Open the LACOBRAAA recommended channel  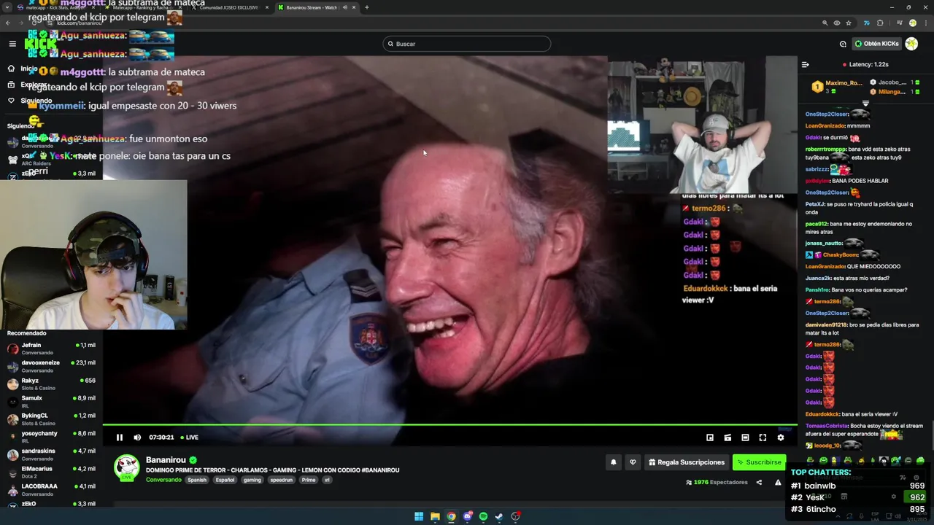(51, 489)
